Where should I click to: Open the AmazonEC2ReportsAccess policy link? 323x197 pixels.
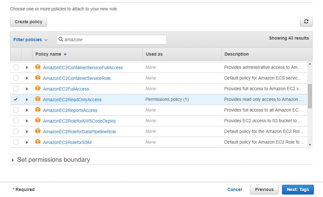click(x=70, y=110)
